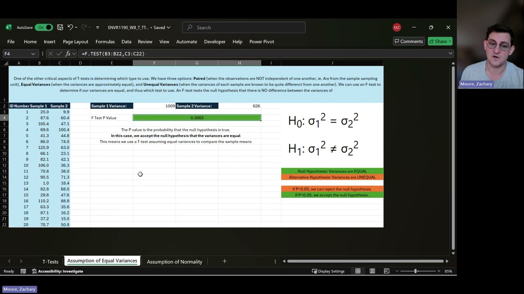The height and width of the screenshot is (294, 524).
Task: Expand the Name Box dropdown arrow
Action: pyautogui.click(x=33, y=54)
